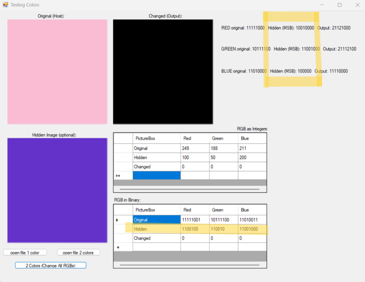Click the Red column header in integers table
The image size is (365, 282).
click(195, 139)
